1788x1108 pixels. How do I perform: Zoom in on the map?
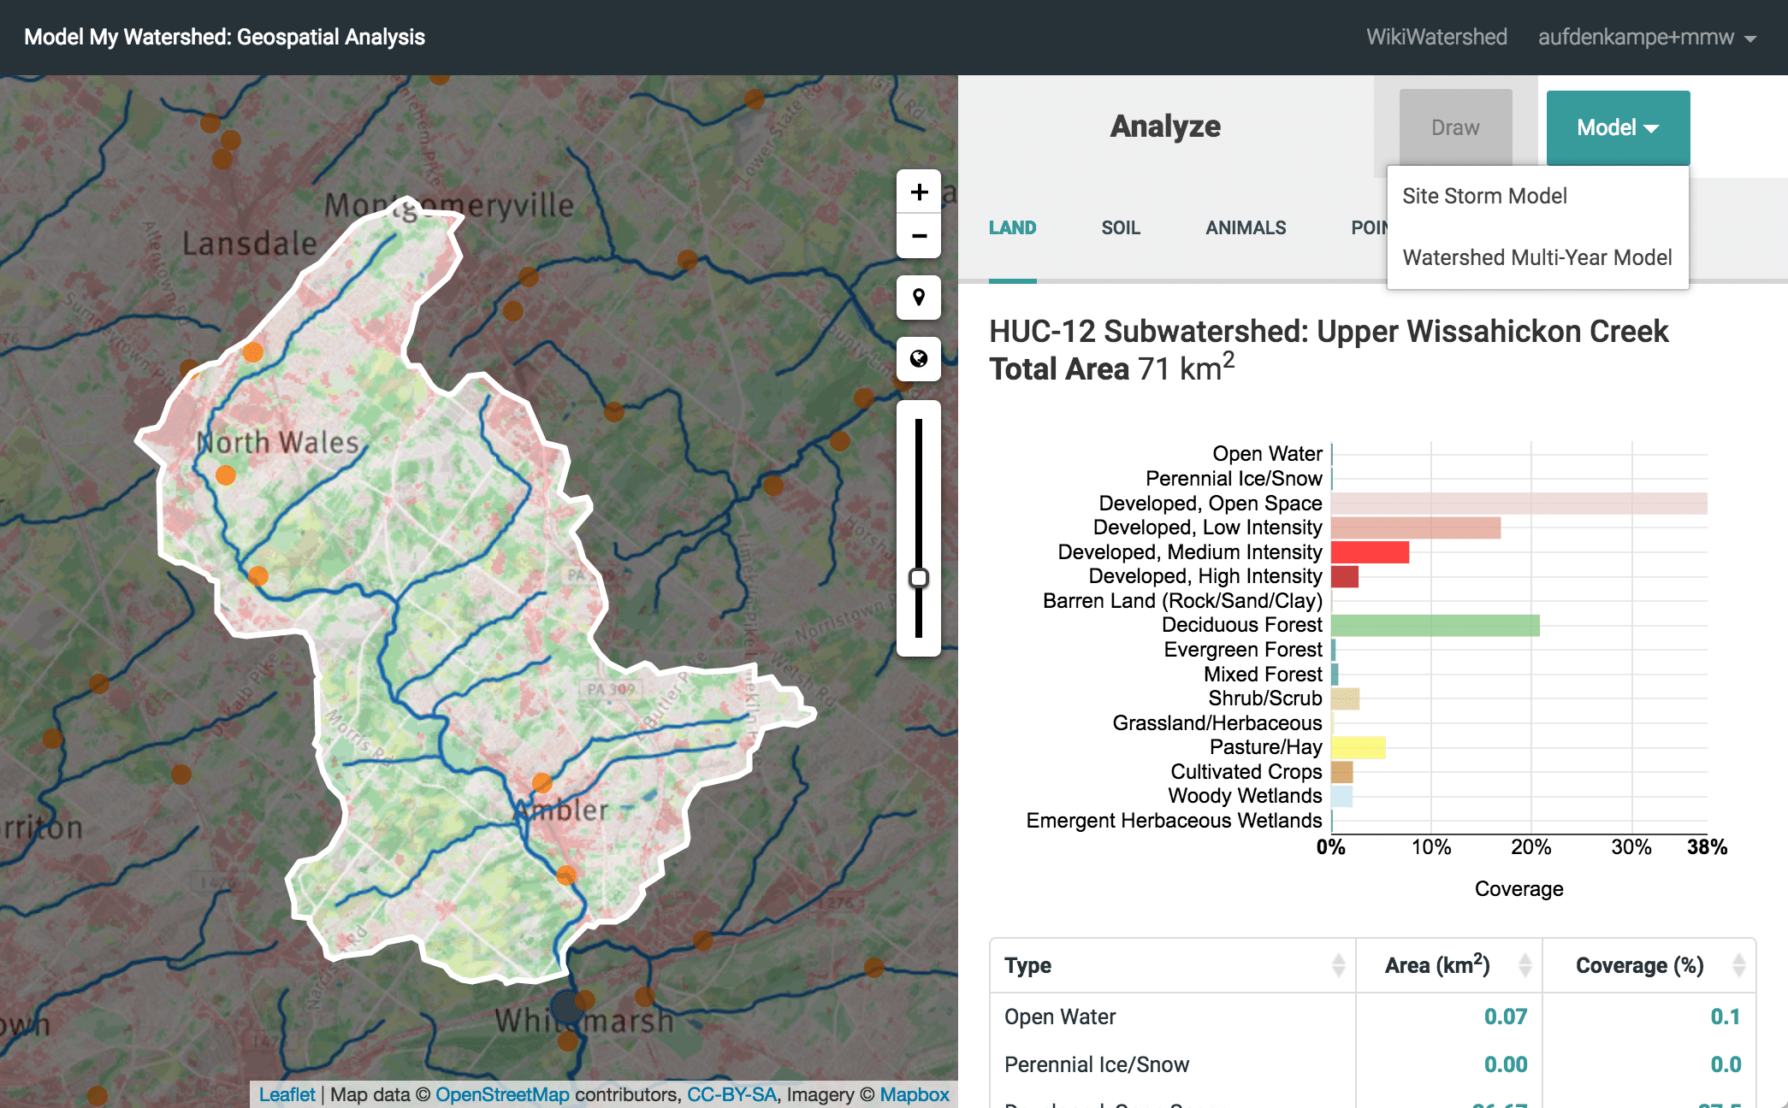918,192
